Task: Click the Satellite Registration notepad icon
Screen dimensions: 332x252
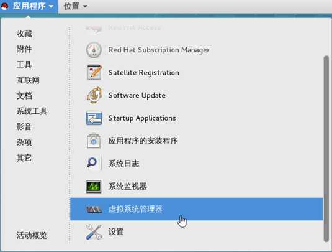Action: (94, 72)
